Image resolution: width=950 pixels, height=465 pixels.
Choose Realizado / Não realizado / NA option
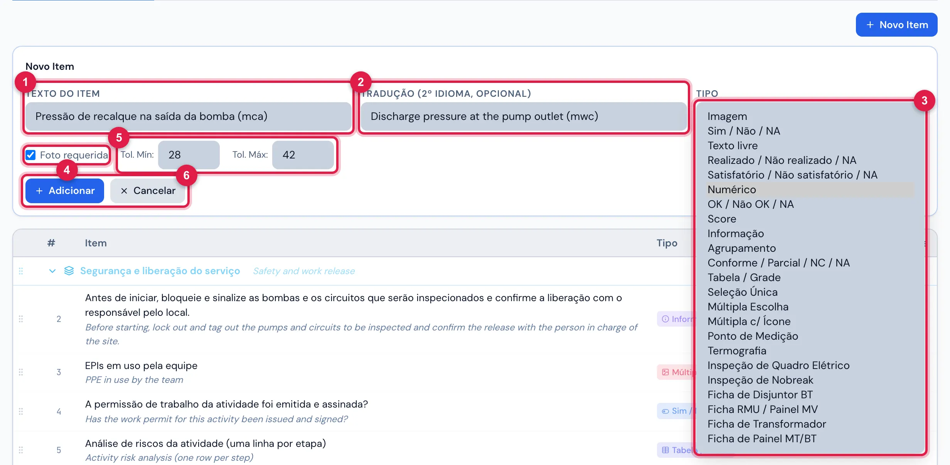tap(810, 160)
